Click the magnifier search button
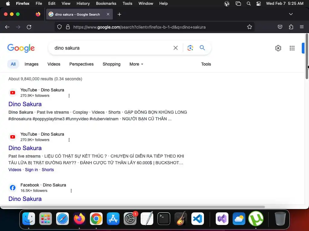Image resolution: width=309 pixels, height=231 pixels. (202, 48)
